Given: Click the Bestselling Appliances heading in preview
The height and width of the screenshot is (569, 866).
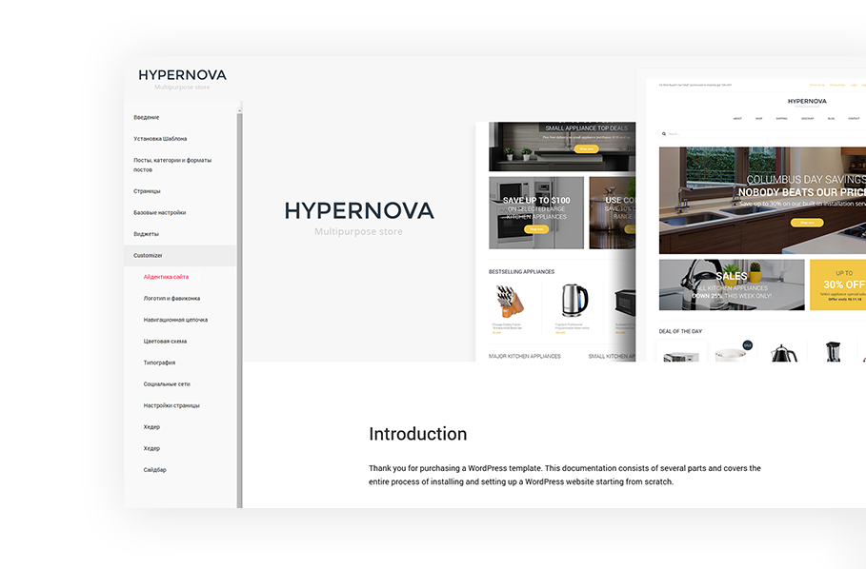Looking at the screenshot, I should click(521, 272).
